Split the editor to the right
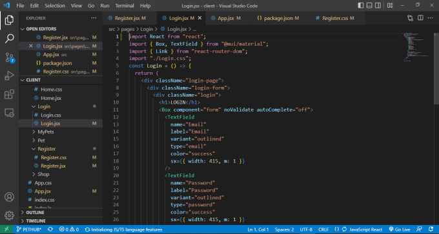 pos(420,18)
